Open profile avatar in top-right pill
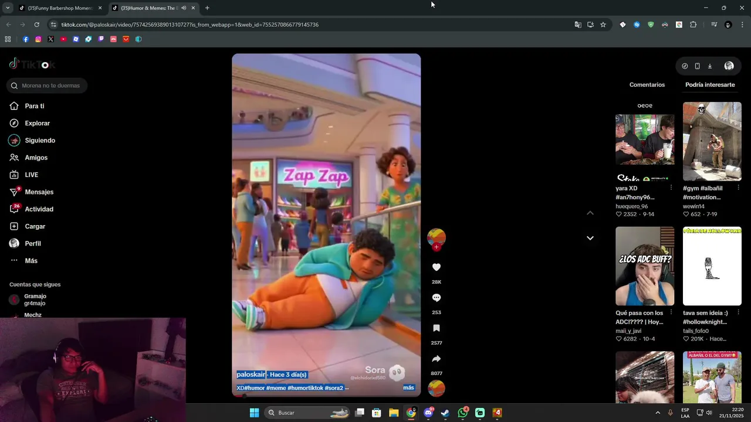The width and height of the screenshot is (751, 422). pyautogui.click(x=729, y=66)
